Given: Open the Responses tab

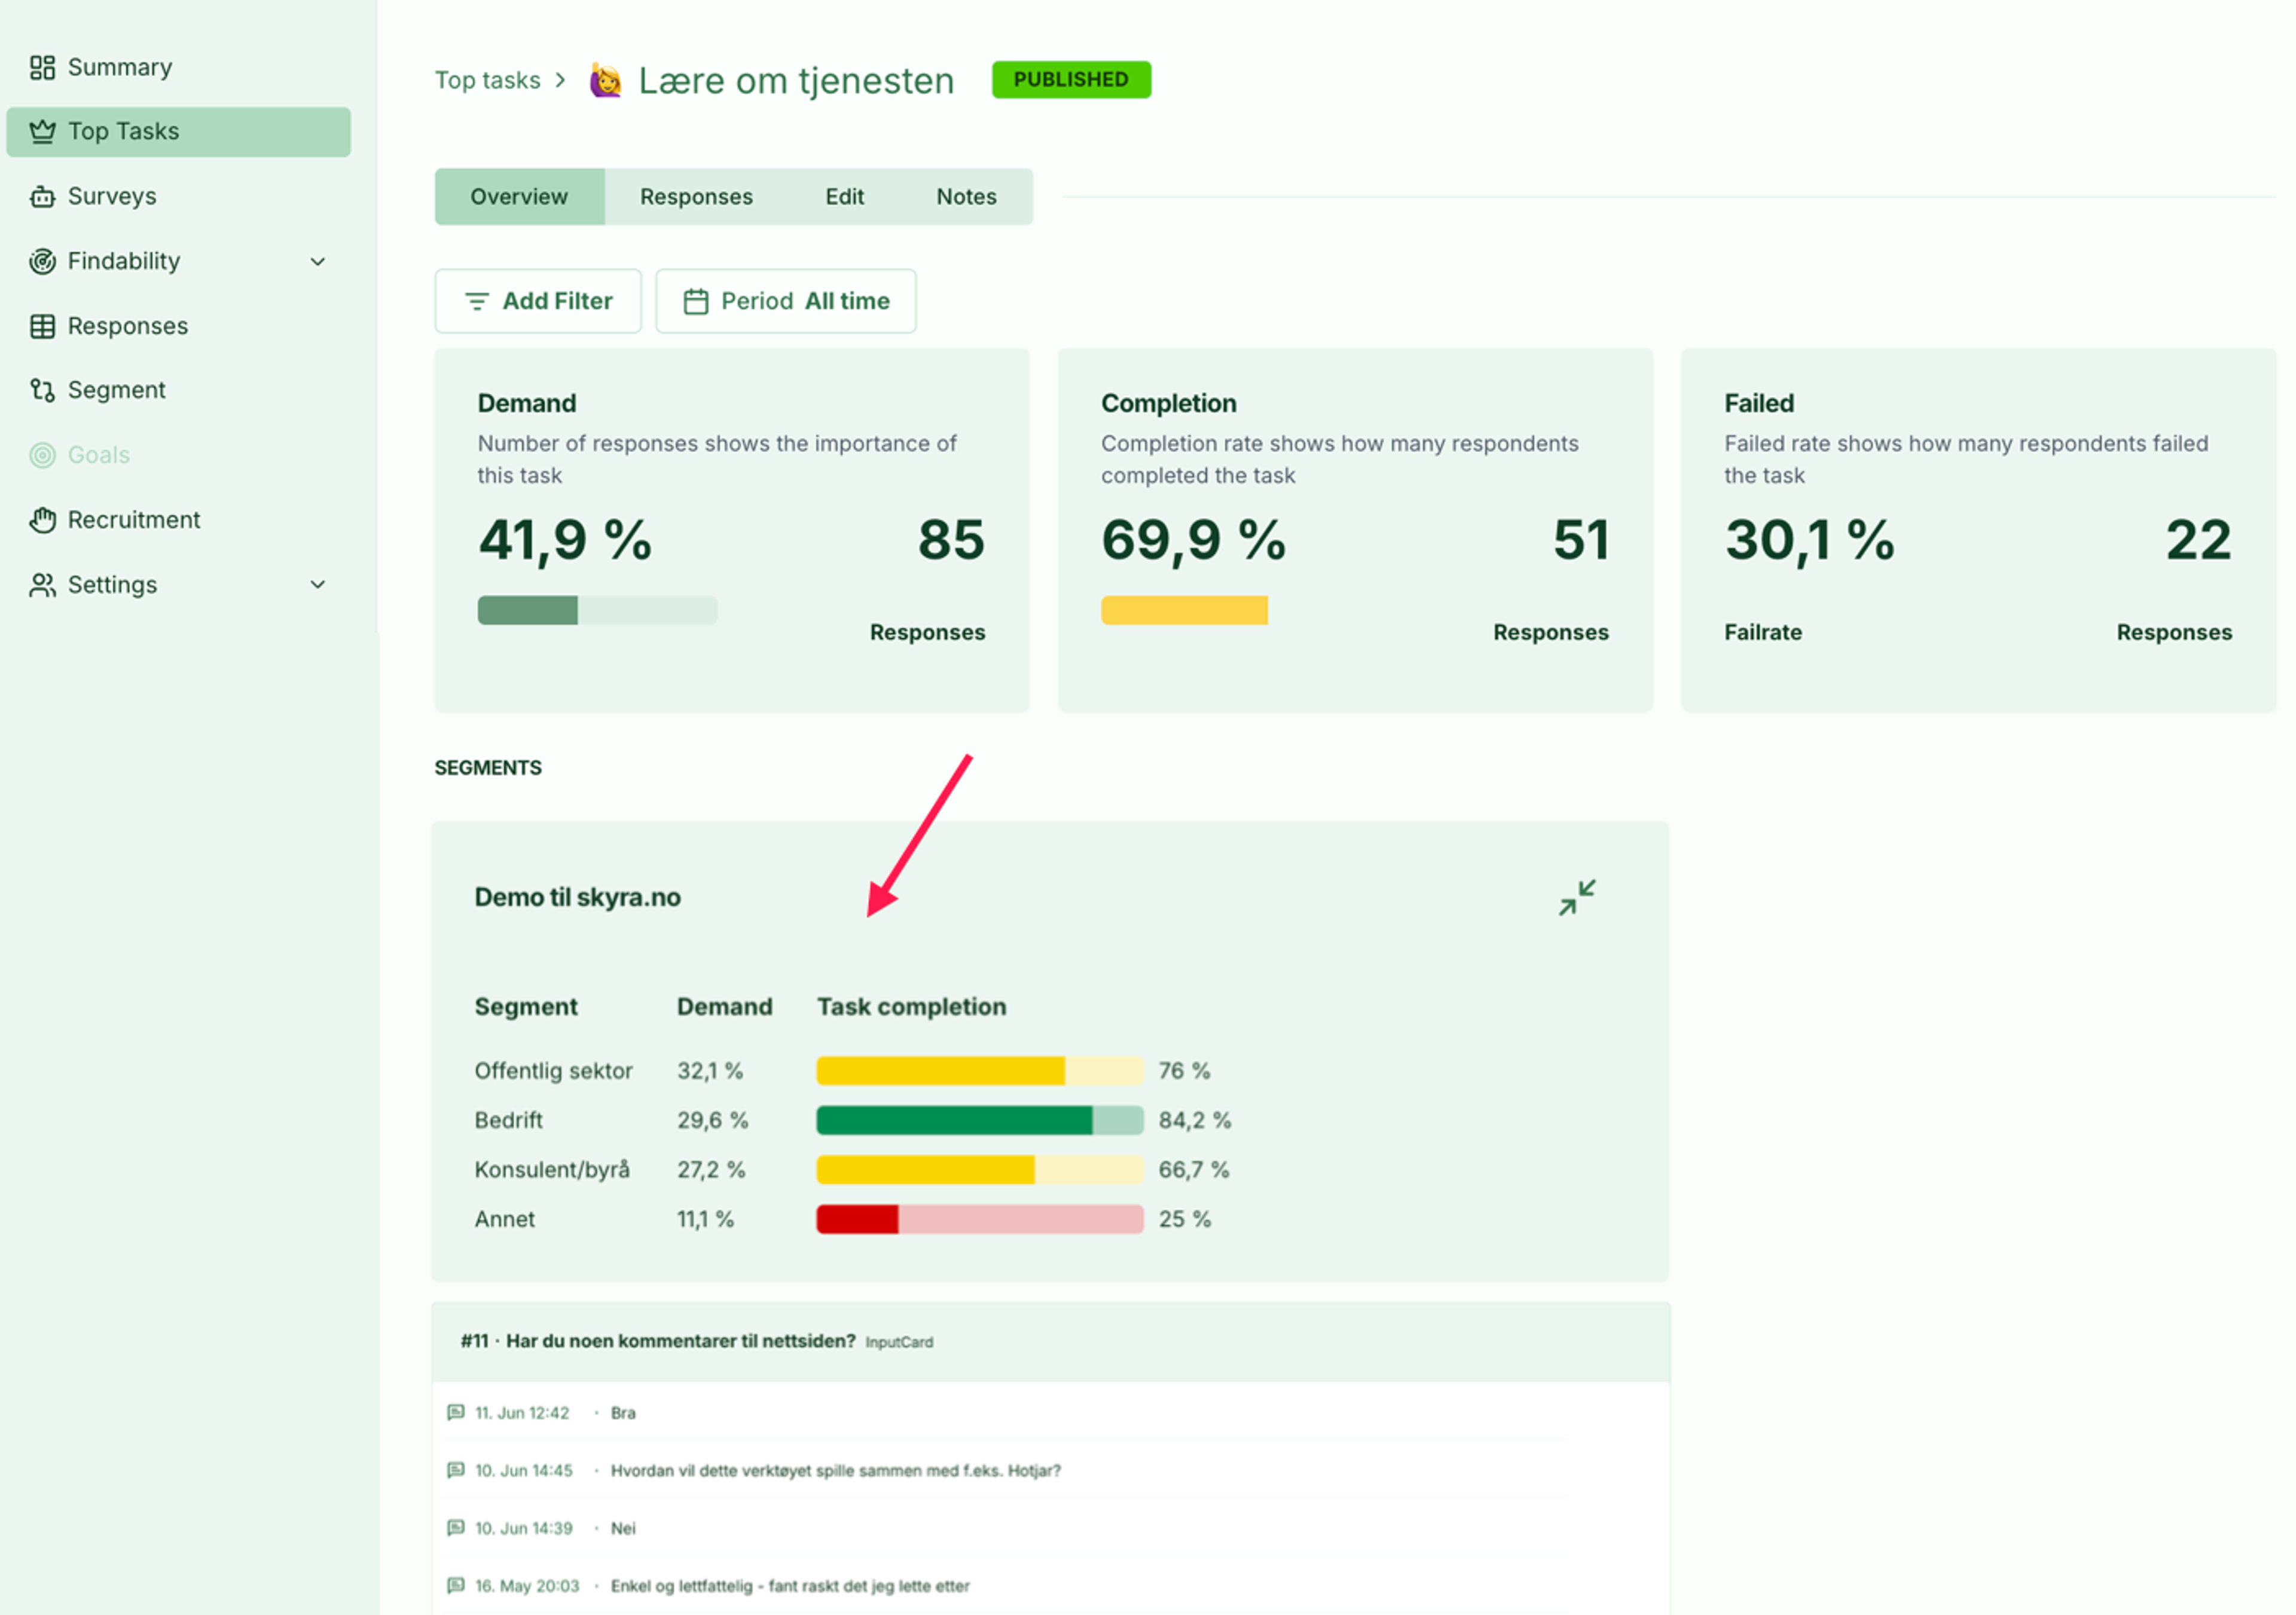Looking at the screenshot, I should pos(696,197).
